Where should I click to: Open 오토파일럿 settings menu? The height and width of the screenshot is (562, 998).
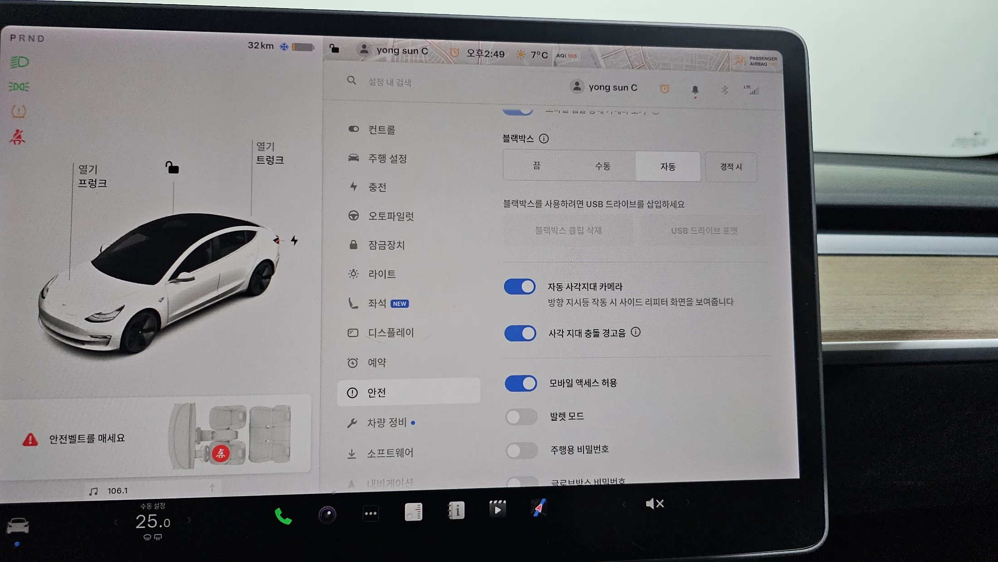point(390,216)
